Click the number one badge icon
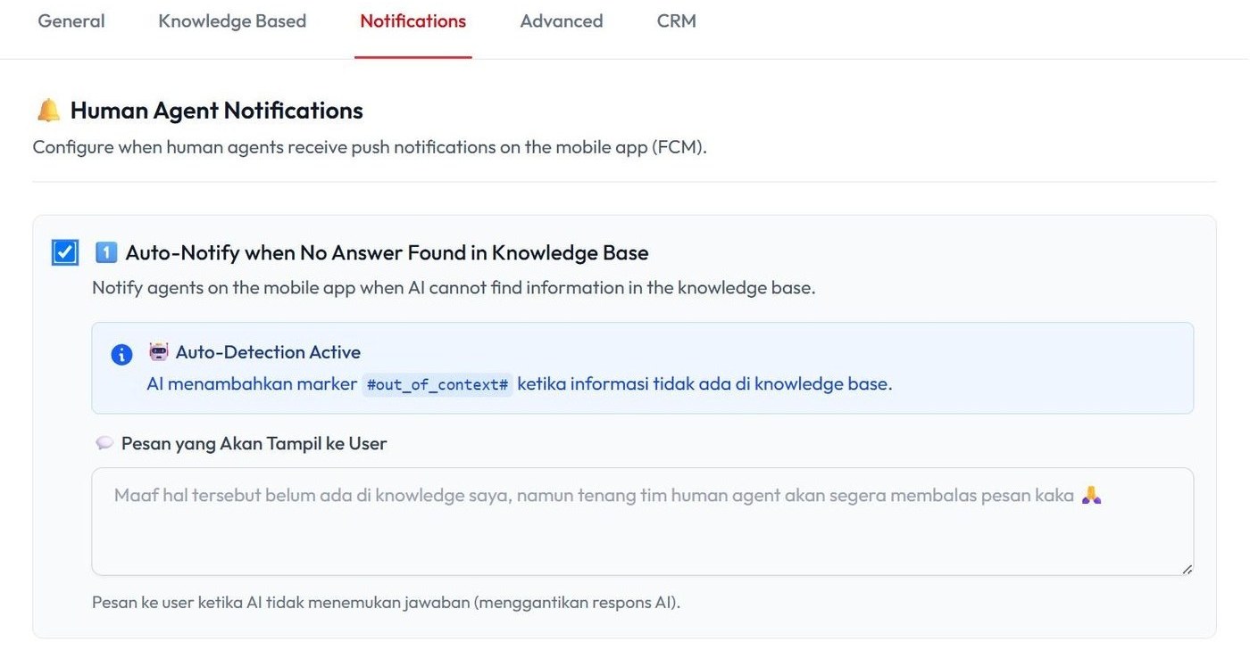Screen dimensions: 1250x650 coord(106,253)
